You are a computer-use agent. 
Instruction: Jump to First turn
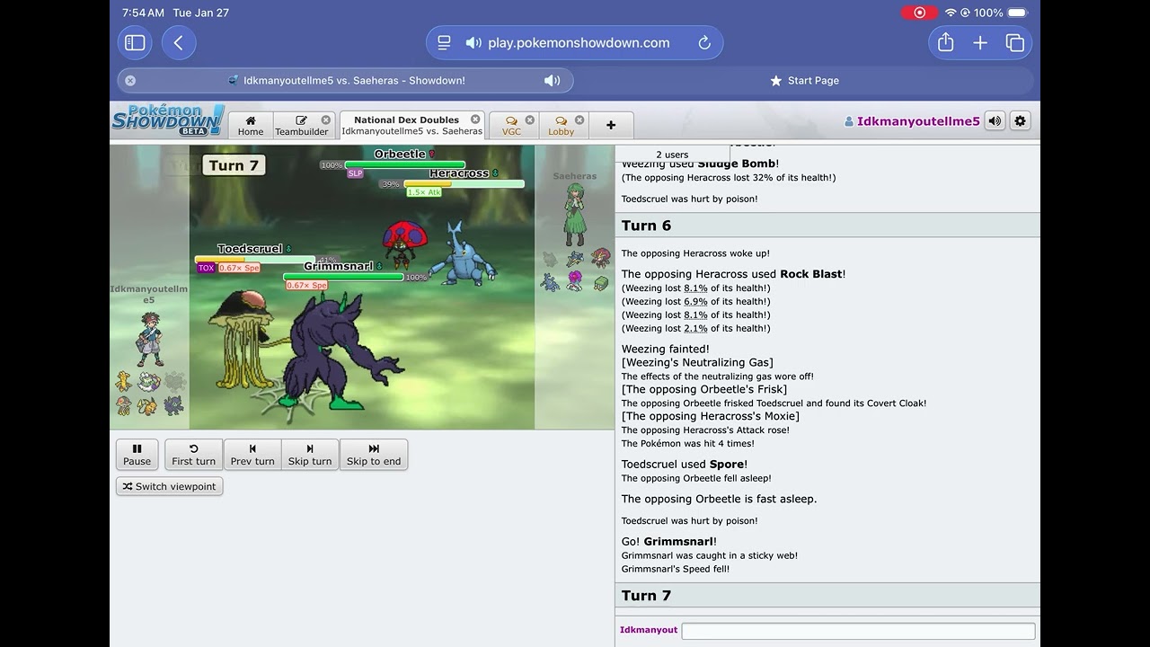click(x=193, y=454)
